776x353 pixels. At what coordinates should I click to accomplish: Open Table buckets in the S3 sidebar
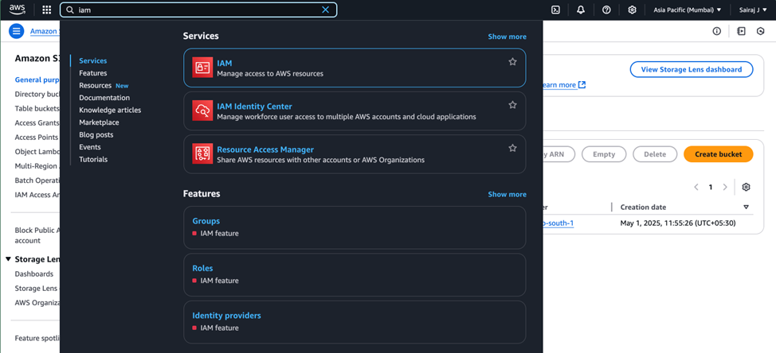click(37, 109)
